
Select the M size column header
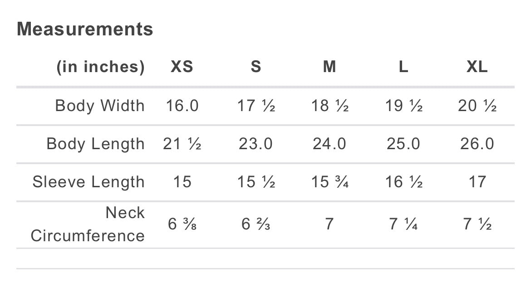point(329,67)
